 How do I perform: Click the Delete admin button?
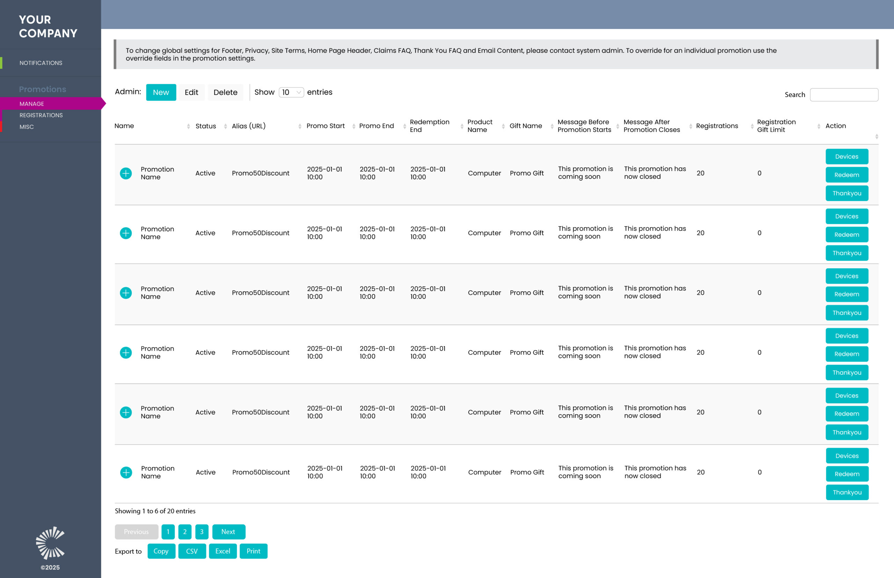click(x=225, y=92)
